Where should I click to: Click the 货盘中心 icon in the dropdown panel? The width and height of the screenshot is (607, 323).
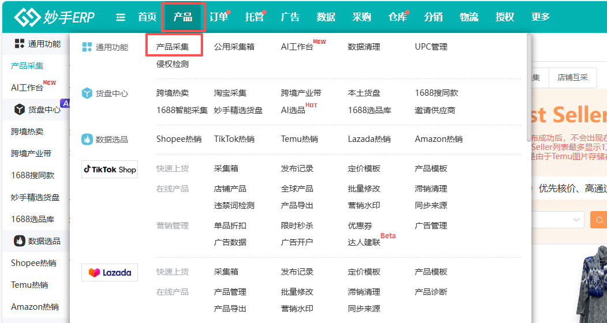87,93
